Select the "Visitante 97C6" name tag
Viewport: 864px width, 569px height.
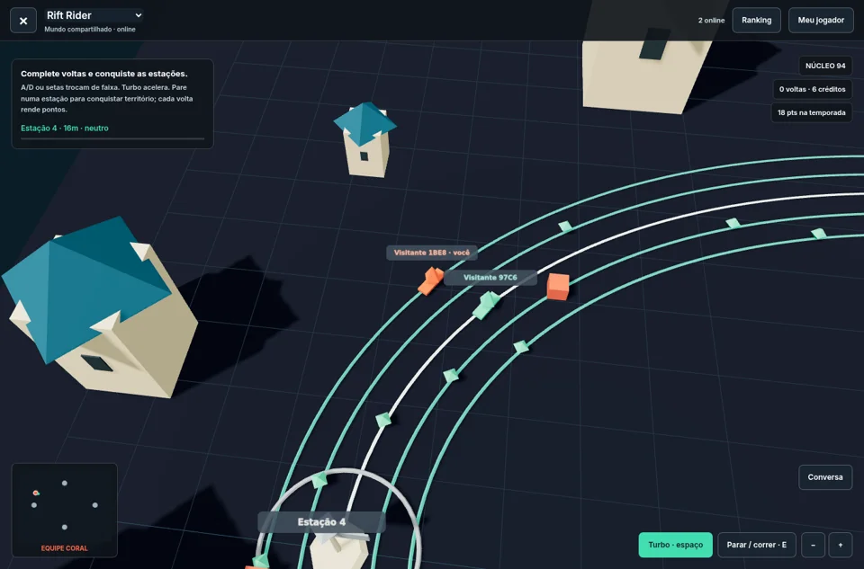tap(490, 278)
